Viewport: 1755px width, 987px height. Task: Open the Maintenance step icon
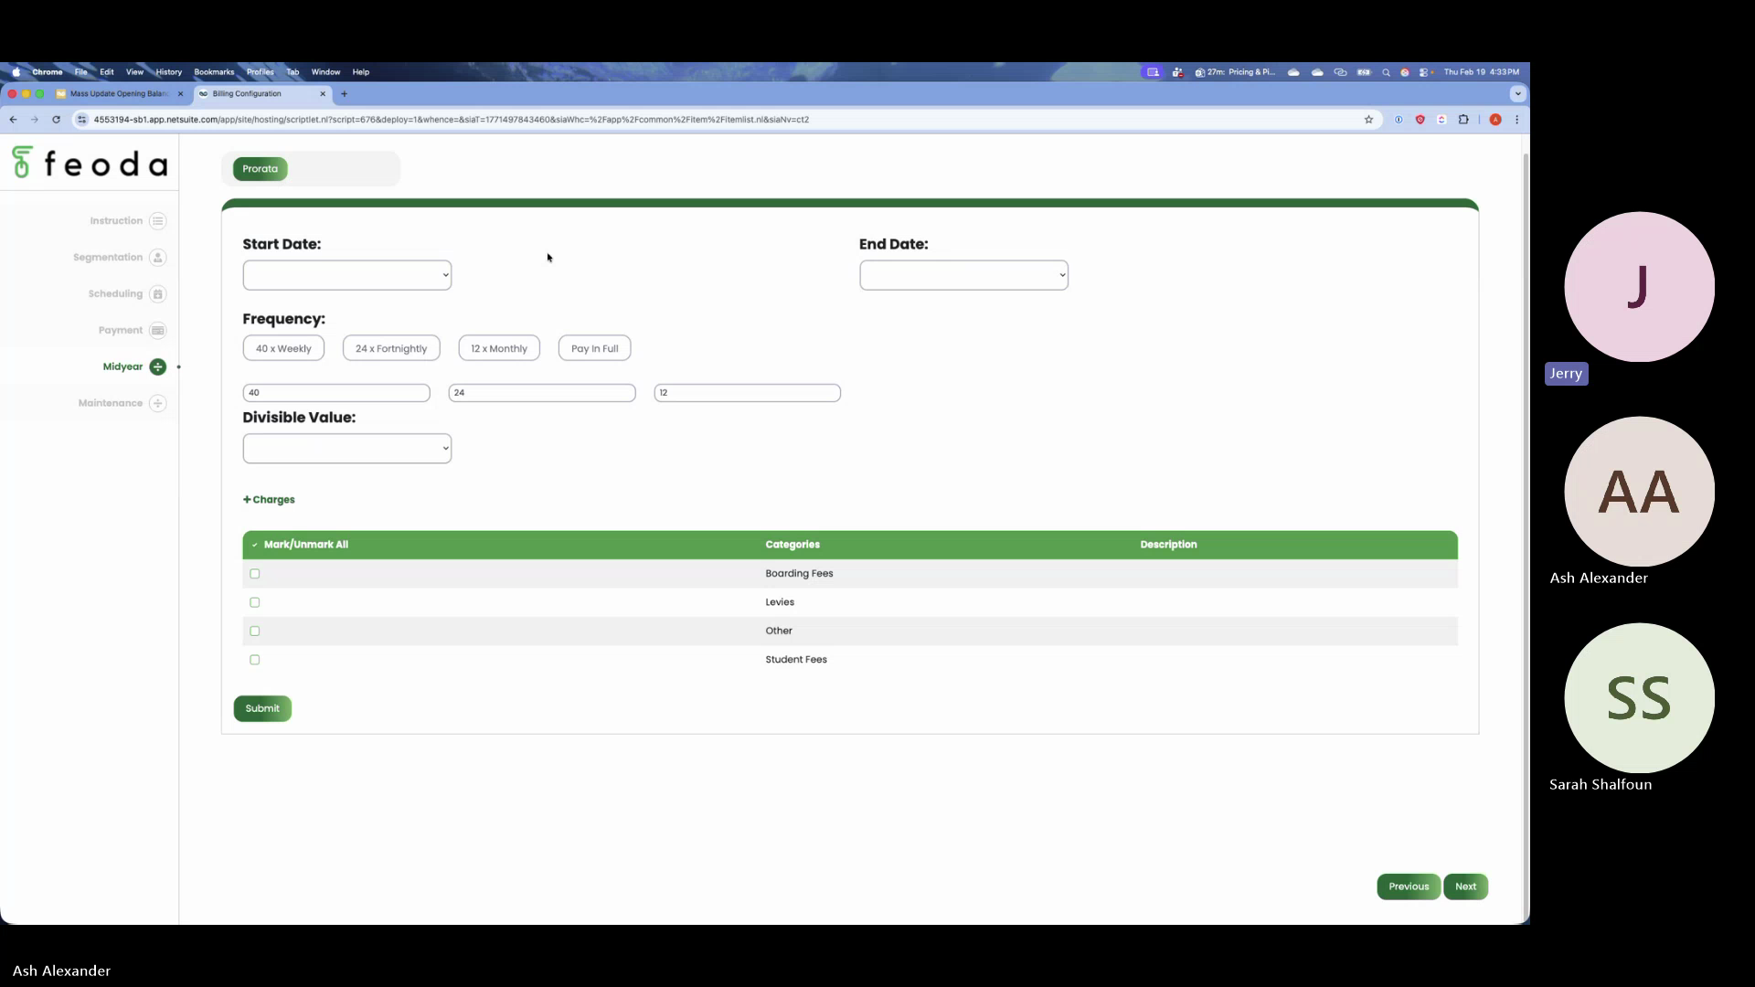pos(158,403)
